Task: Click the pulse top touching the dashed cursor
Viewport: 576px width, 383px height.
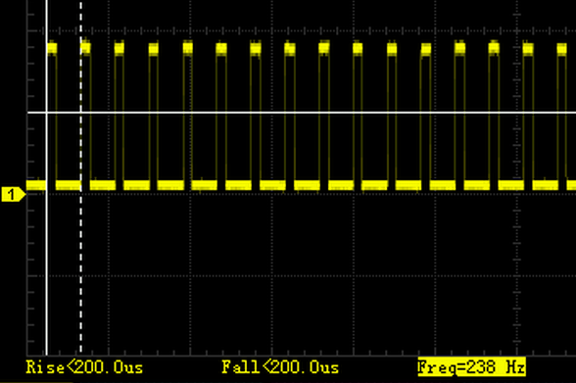Action: pyautogui.click(x=85, y=48)
